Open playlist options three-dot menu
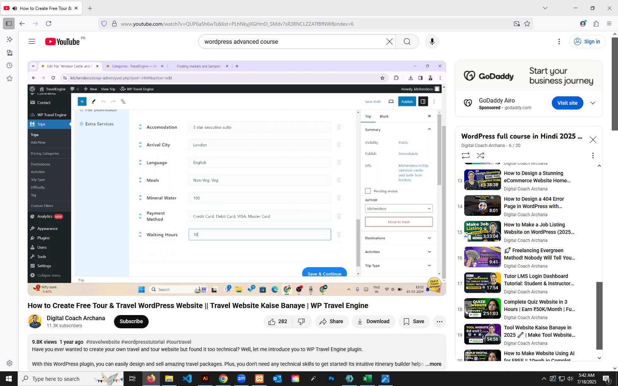Screen dimensions: 618x386 [593, 156]
